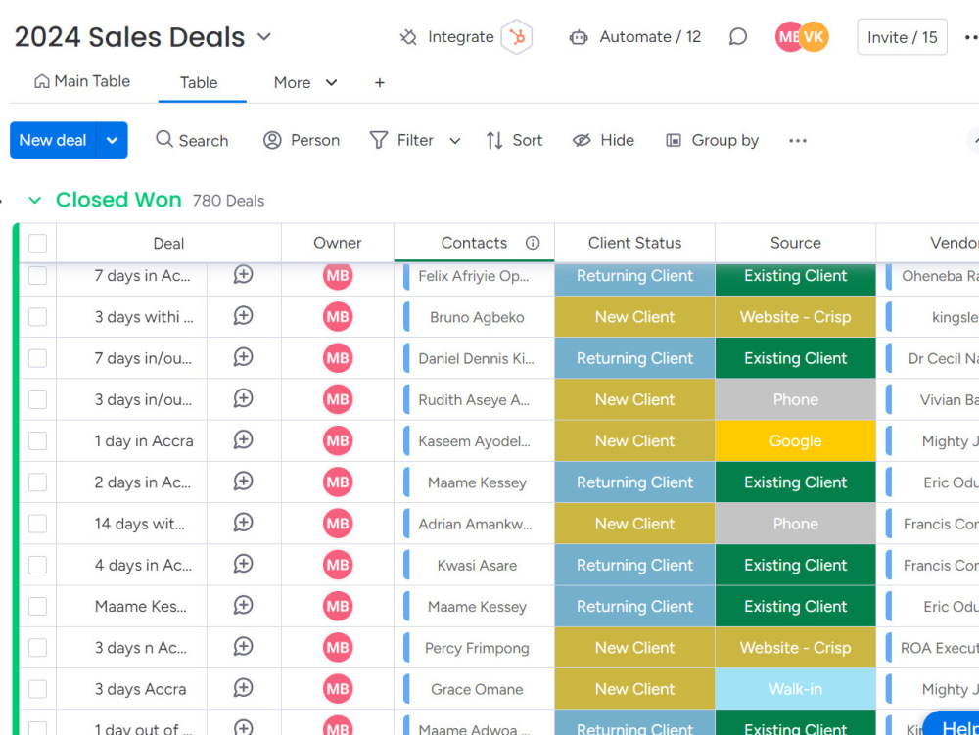Click the Person filter icon
Viewport: 979px width, 735px height.
point(272,140)
